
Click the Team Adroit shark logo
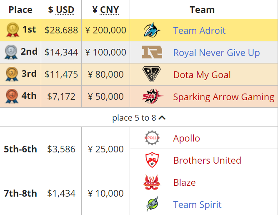152,30
